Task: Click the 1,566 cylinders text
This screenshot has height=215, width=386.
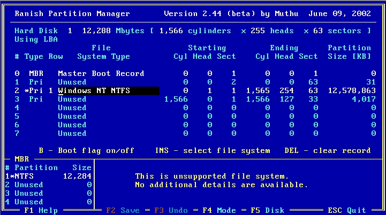Action: [x=195, y=31]
